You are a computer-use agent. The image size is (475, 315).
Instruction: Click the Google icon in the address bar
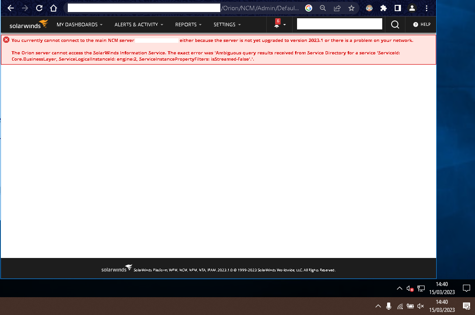[x=308, y=8]
